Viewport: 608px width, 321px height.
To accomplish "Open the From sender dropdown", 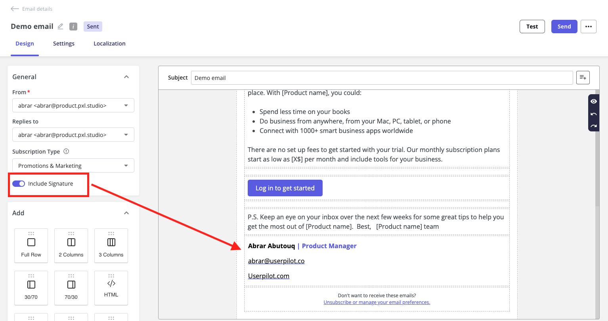I will [x=73, y=105].
